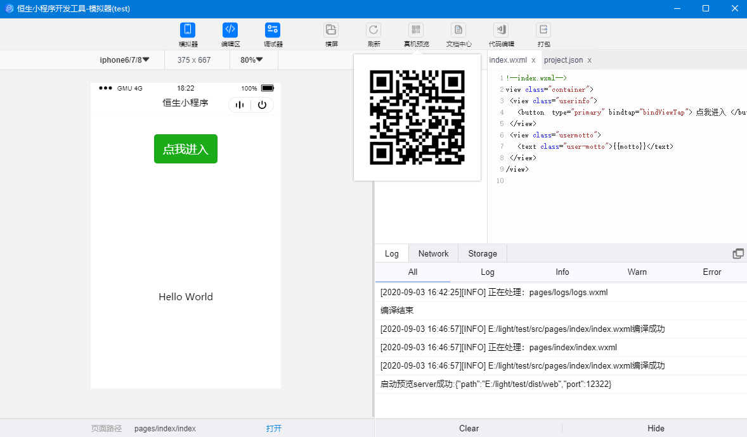Click the 打开 link beside page path
The image size is (747, 437).
coord(274,428)
